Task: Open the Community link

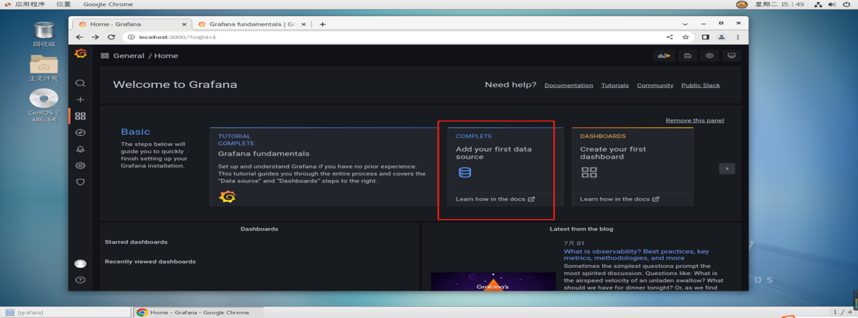Action: click(655, 85)
